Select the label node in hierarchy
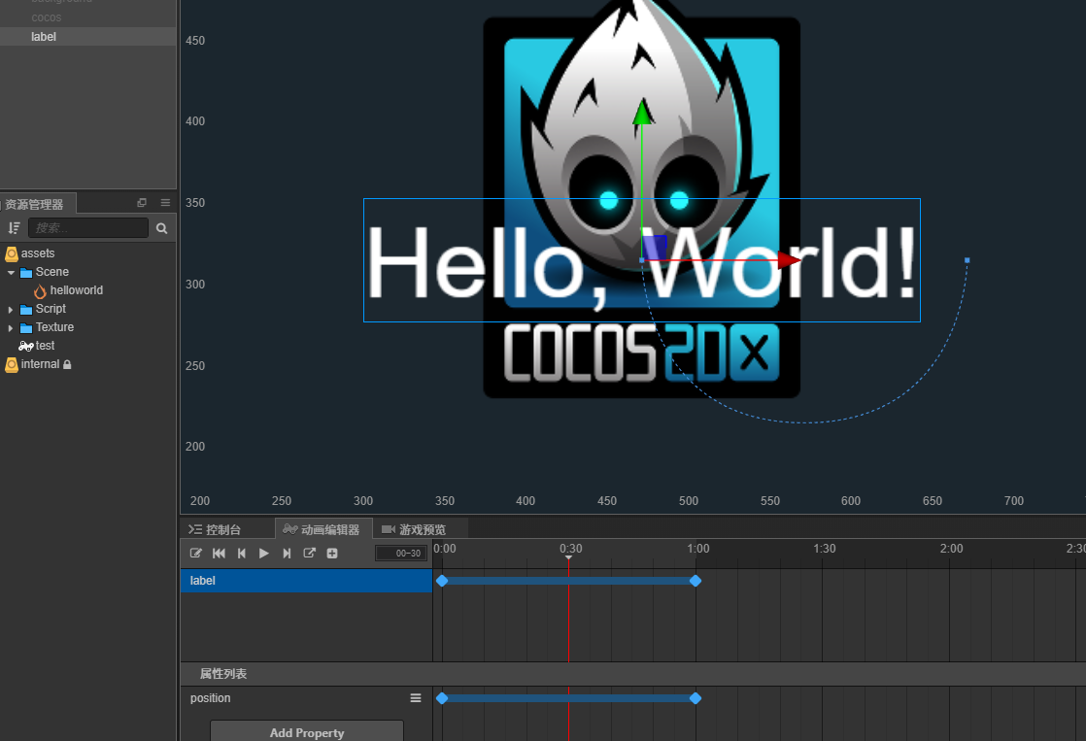The height and width of the screenshot is (741, 1086). point(88,37)
